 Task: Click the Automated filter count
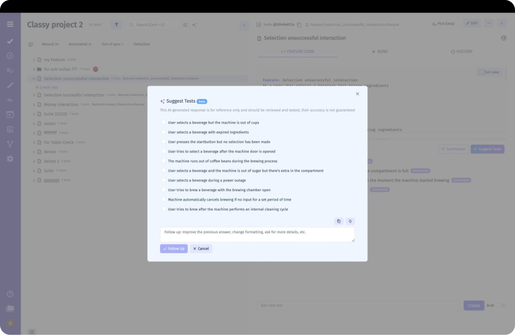80,44
